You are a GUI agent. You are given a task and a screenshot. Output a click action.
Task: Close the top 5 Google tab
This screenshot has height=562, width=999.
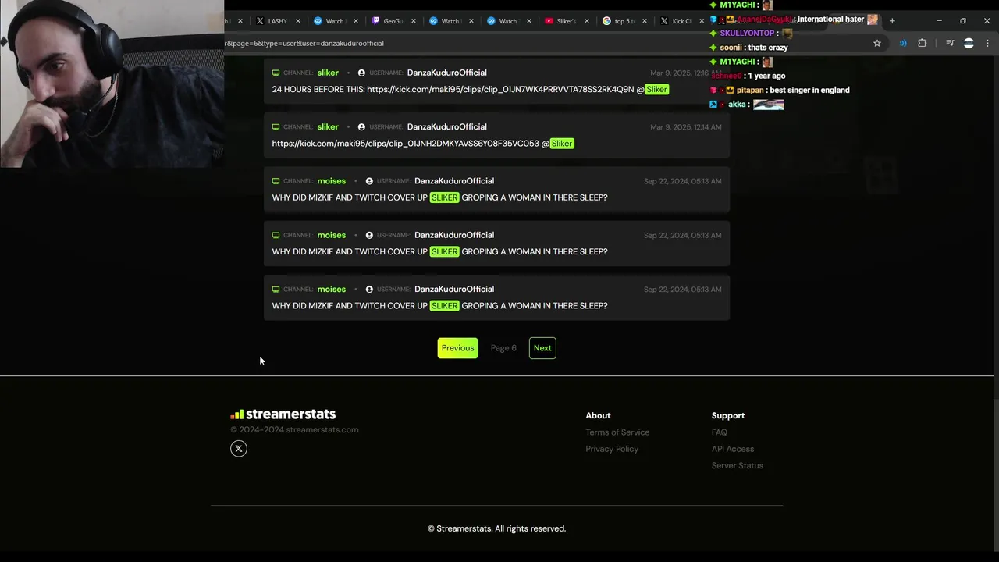click(x=645, y=21)
